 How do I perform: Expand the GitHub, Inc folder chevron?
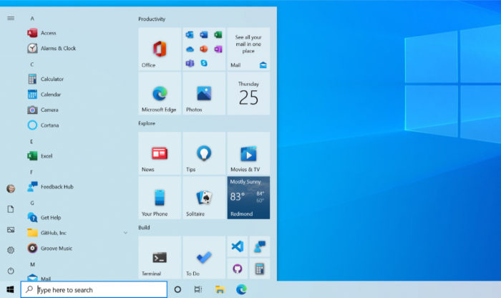125,233
